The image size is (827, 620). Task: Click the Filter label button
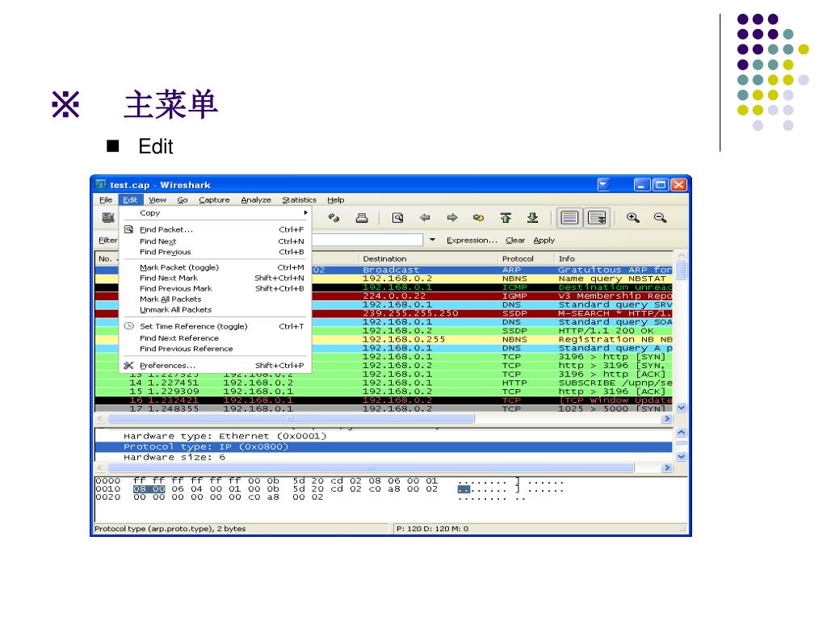pyautogui.click(x=108, y=240)
